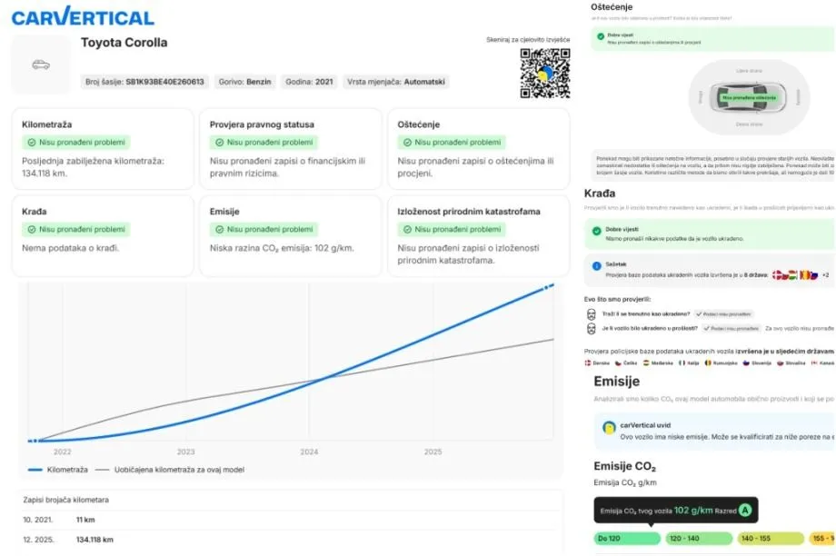Click the '12. 2025.' odometer record row

[291, 540]
